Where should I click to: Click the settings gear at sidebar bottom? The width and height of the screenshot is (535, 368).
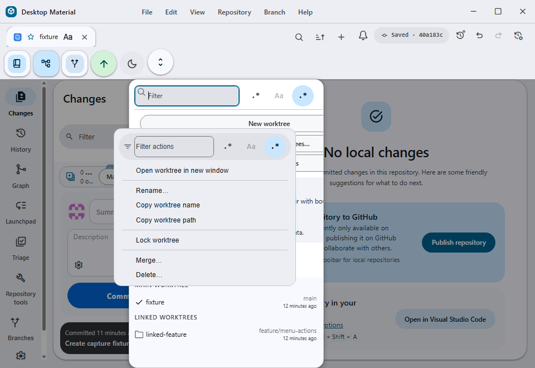[21, 356]
